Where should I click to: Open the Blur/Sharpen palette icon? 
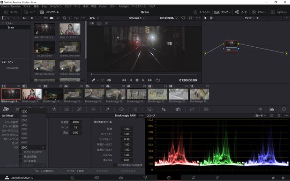point(164,109)
